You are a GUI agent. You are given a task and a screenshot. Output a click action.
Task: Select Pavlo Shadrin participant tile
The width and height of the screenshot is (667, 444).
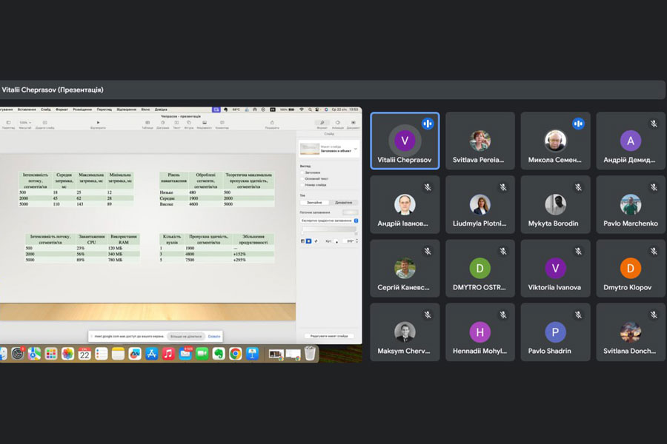pos(555,332)
